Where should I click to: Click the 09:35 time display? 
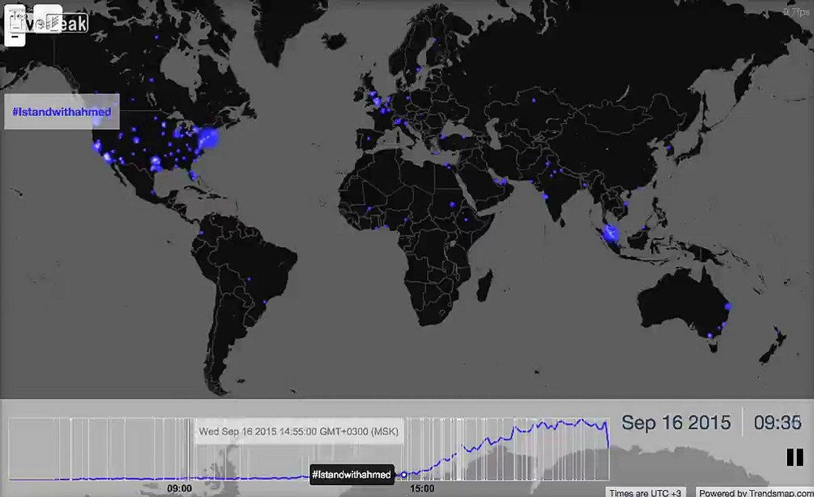tap(777, 422)
